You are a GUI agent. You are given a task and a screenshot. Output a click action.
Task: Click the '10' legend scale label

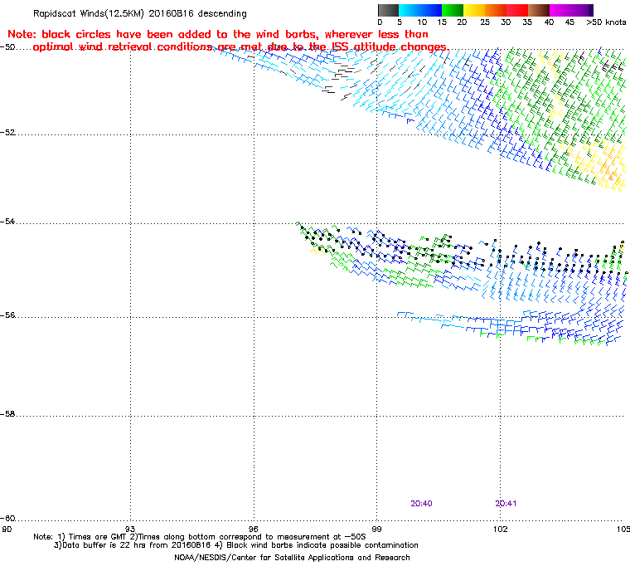point(422,22)
